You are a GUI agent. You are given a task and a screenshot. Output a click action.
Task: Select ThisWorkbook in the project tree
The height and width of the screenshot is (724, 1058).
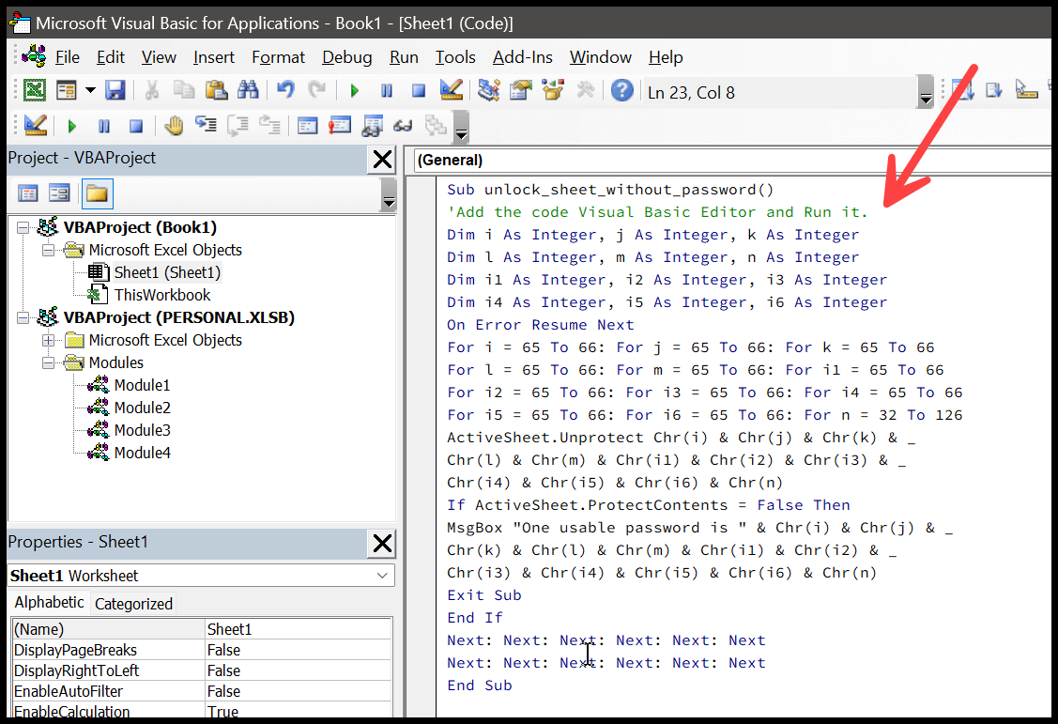(x=161, y=295)
